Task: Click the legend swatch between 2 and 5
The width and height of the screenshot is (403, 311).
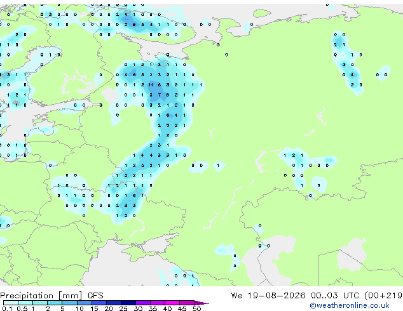Action: [x=55, y=303]
